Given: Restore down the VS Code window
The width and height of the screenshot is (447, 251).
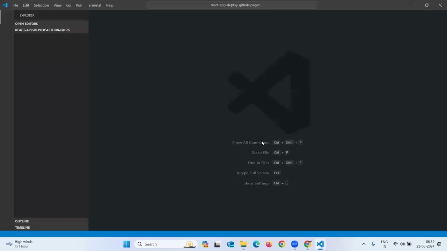Looking at the screenshot, I should point(427,5).
